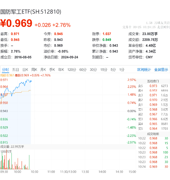Switch to 5分 chart interval

pos(113,69)
